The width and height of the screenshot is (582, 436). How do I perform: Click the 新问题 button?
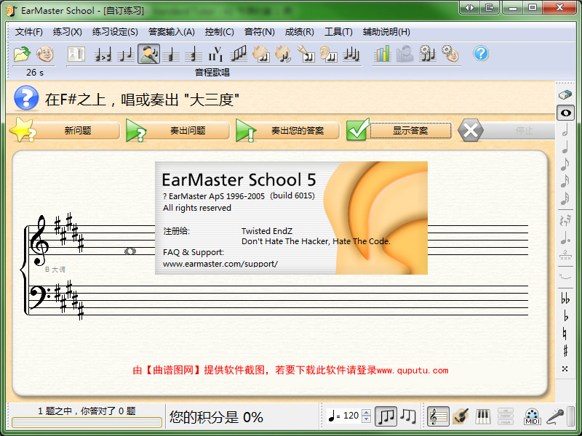coord(65,131)
